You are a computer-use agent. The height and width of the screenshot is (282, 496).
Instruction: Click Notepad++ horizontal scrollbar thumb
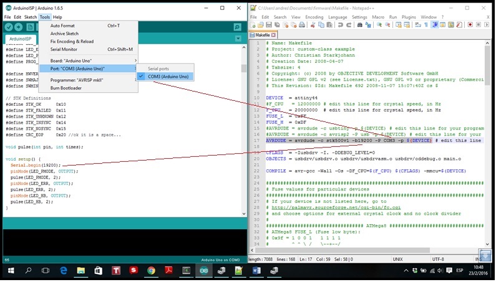pos(343,250)
